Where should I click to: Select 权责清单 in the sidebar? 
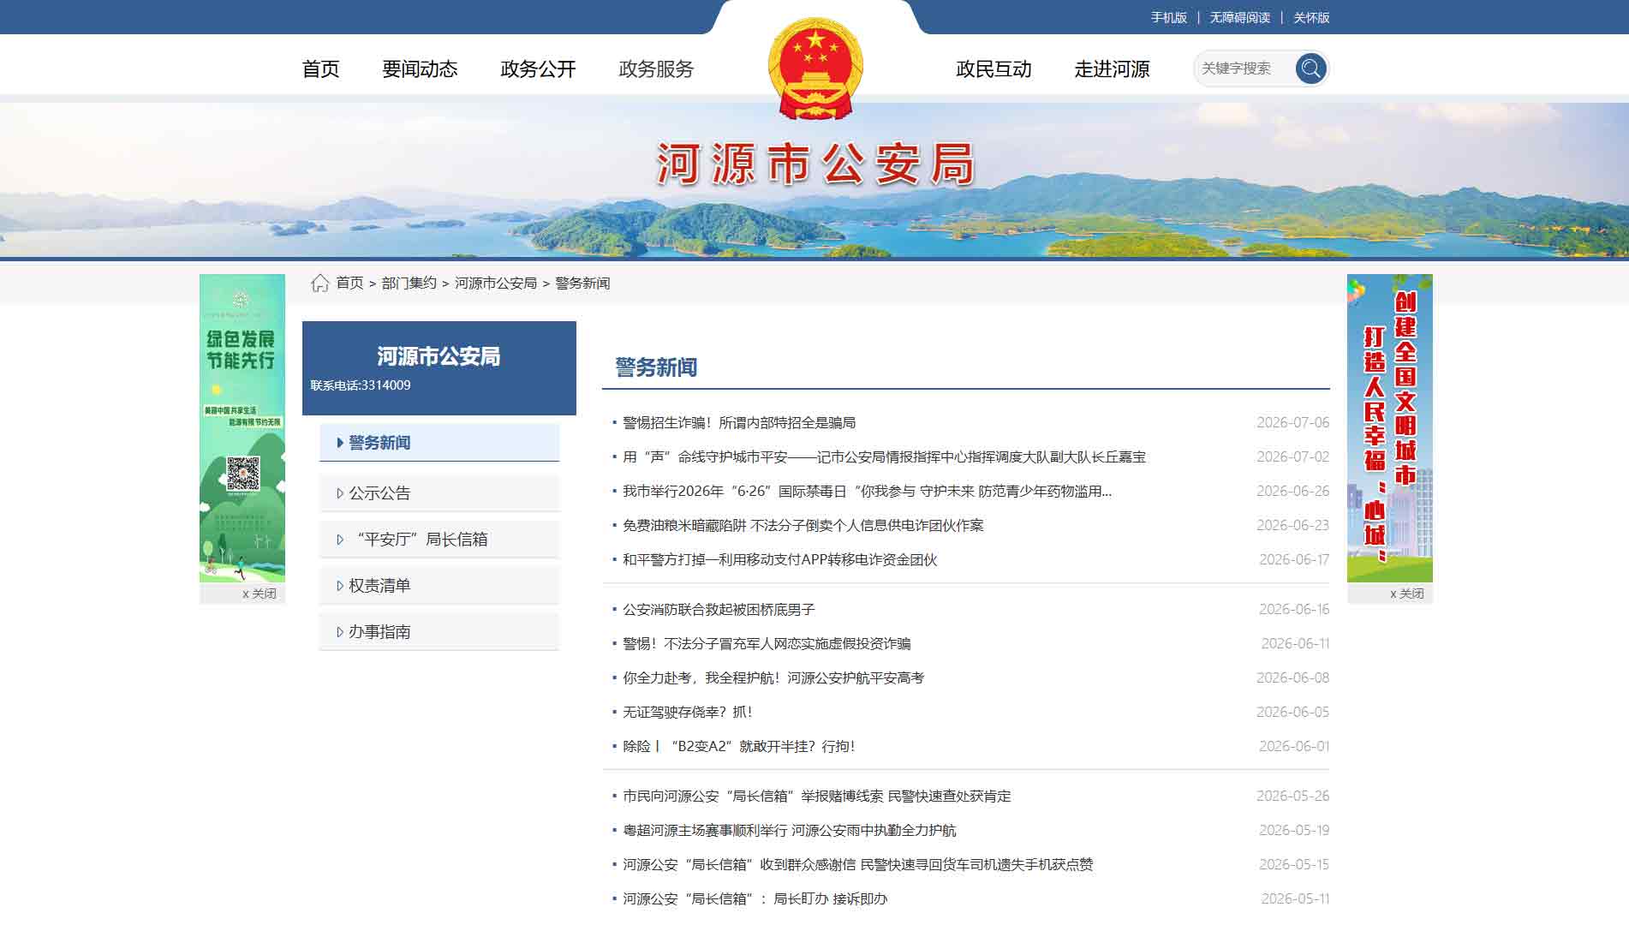(x=439, y=586)
